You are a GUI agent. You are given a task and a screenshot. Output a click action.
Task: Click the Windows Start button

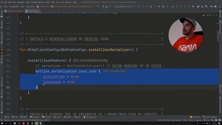(x=2, y=123)
